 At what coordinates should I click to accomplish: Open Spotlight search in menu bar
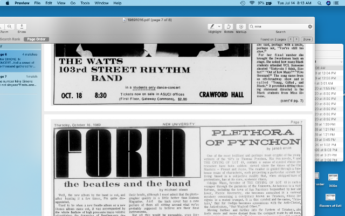click(319, 3)
